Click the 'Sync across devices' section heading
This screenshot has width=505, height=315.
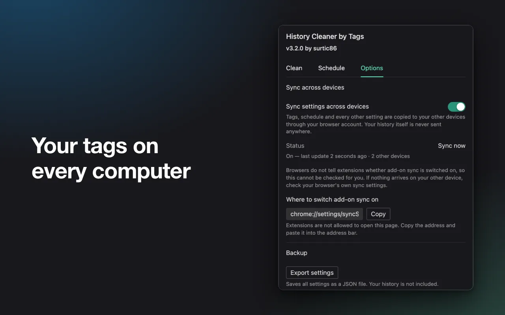coord(315,87)
